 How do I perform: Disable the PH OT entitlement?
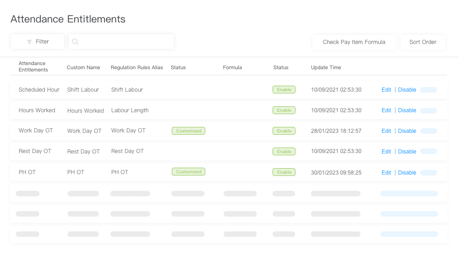point(407,173)
